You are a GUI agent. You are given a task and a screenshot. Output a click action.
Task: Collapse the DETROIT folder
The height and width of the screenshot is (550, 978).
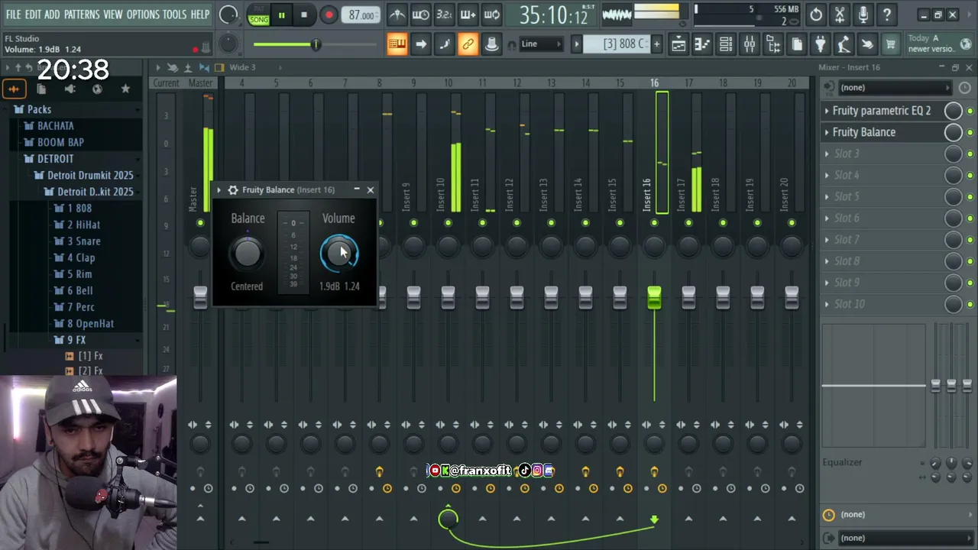pyautogui.click(x=56, y=159)
